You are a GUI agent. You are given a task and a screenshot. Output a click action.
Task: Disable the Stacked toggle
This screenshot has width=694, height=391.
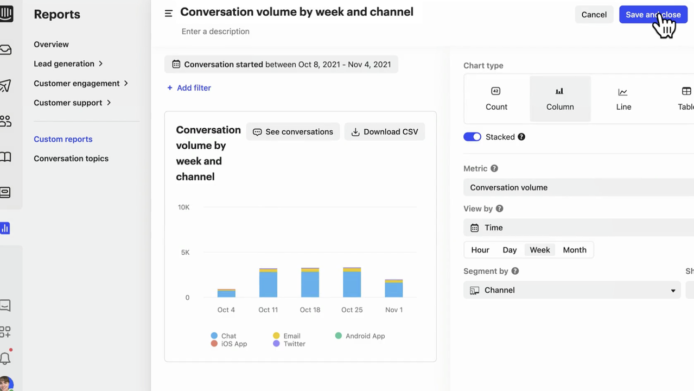click(x=472, y=137)
